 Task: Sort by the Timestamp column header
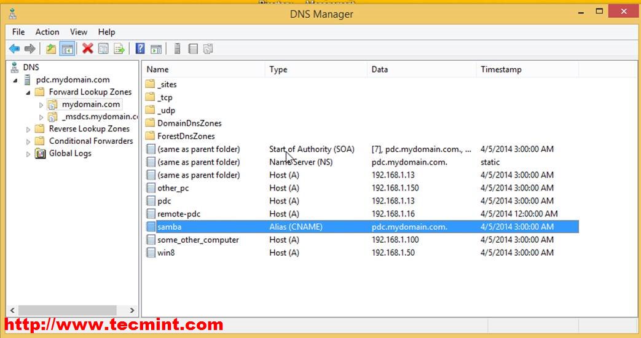coord(528,69)
